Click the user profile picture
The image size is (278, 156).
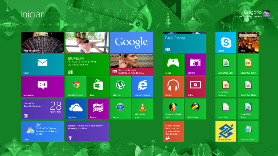pos(267,14)
